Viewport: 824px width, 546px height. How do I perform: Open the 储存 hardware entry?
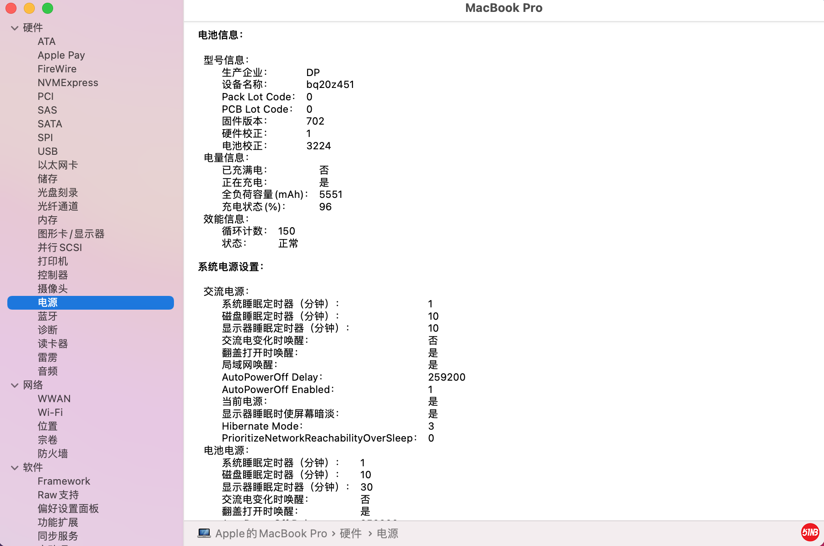pos(47,179)
